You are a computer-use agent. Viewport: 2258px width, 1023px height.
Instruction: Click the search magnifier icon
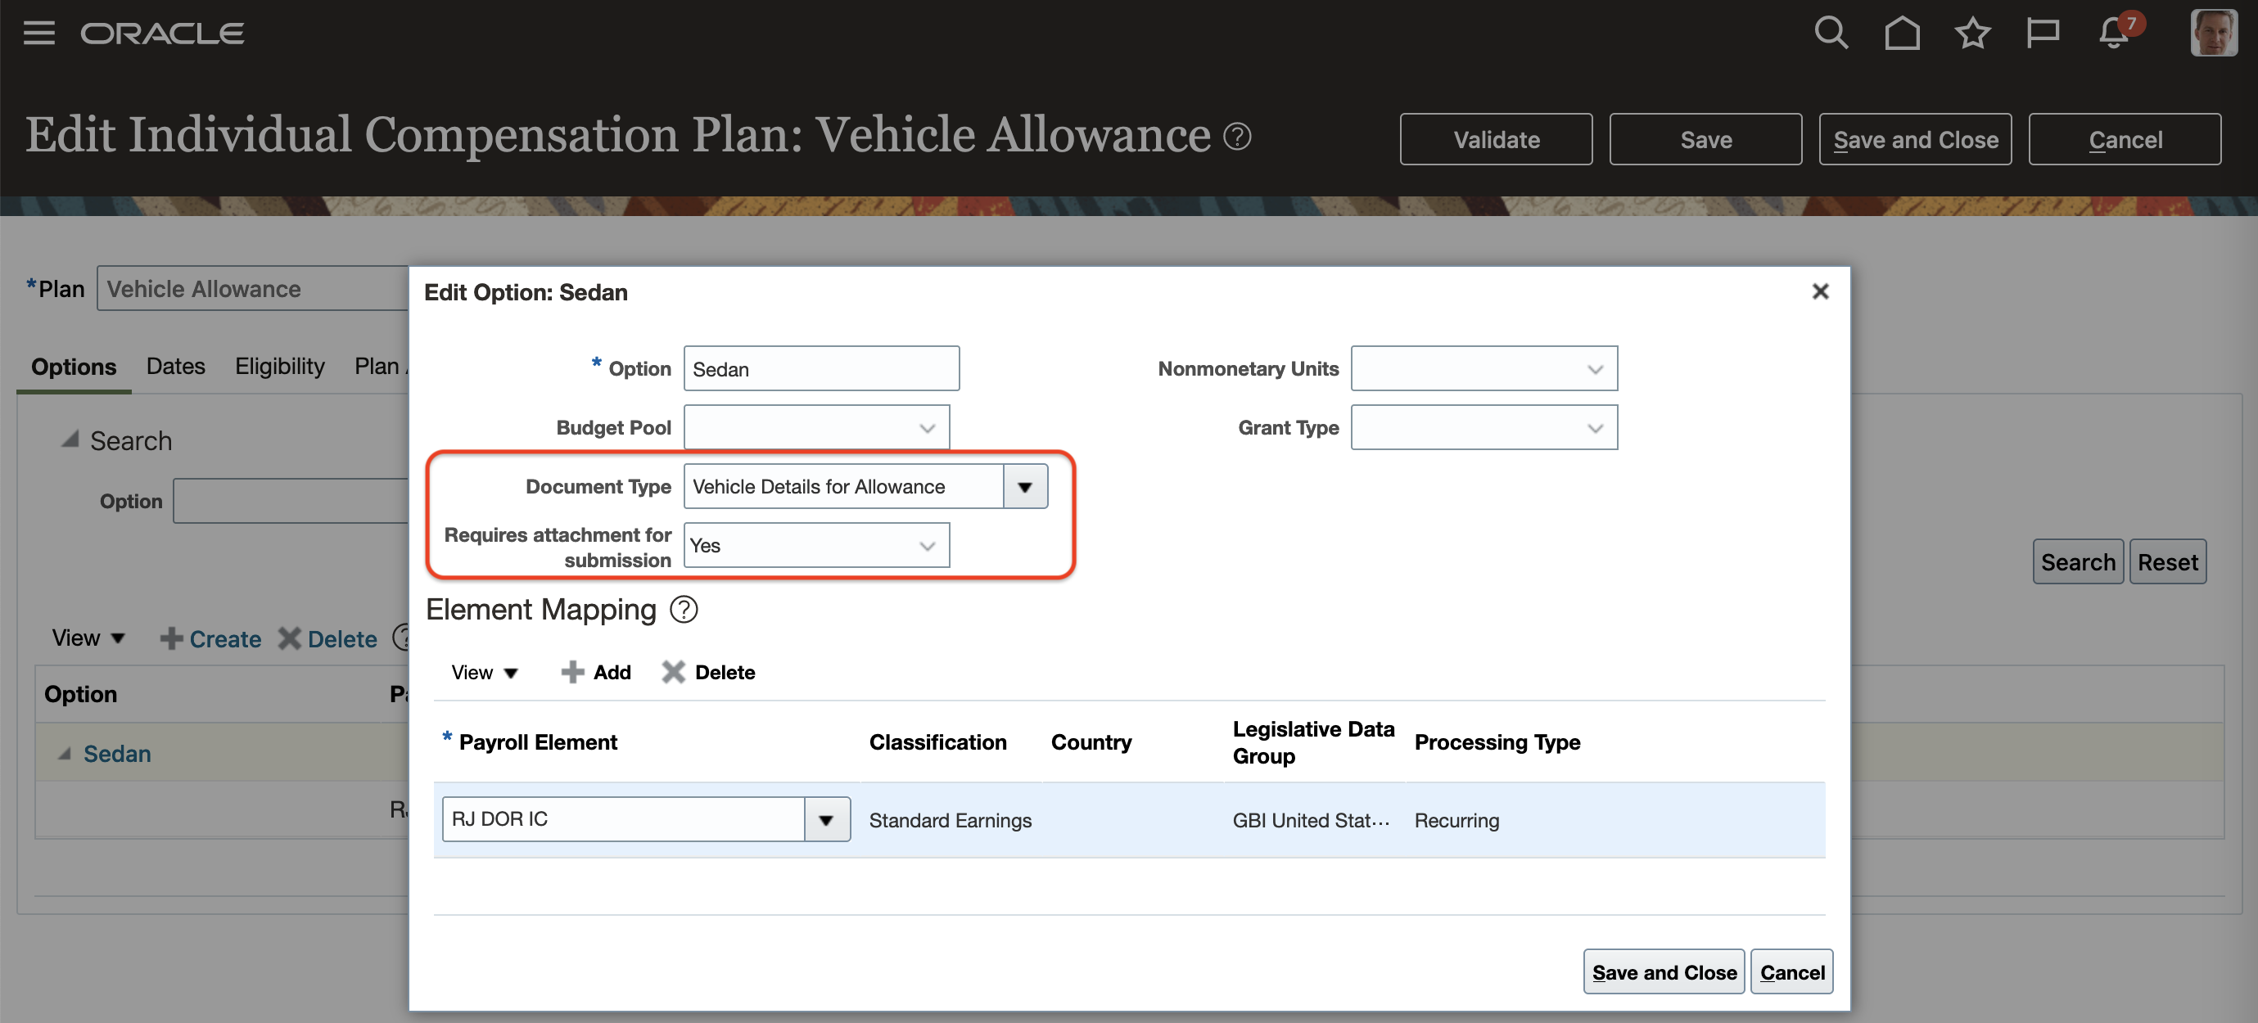[1831, 34]
